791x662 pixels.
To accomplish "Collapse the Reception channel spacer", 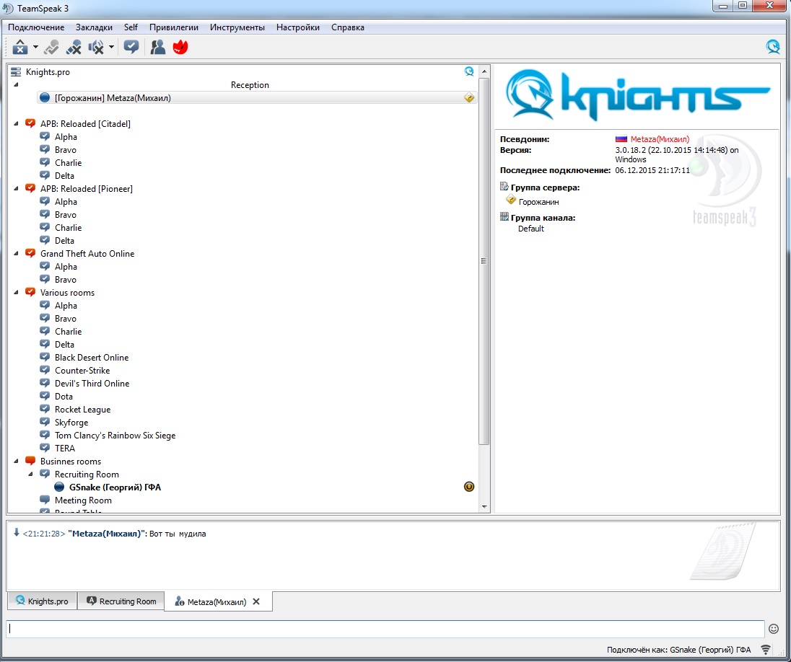I will (16, 84).
